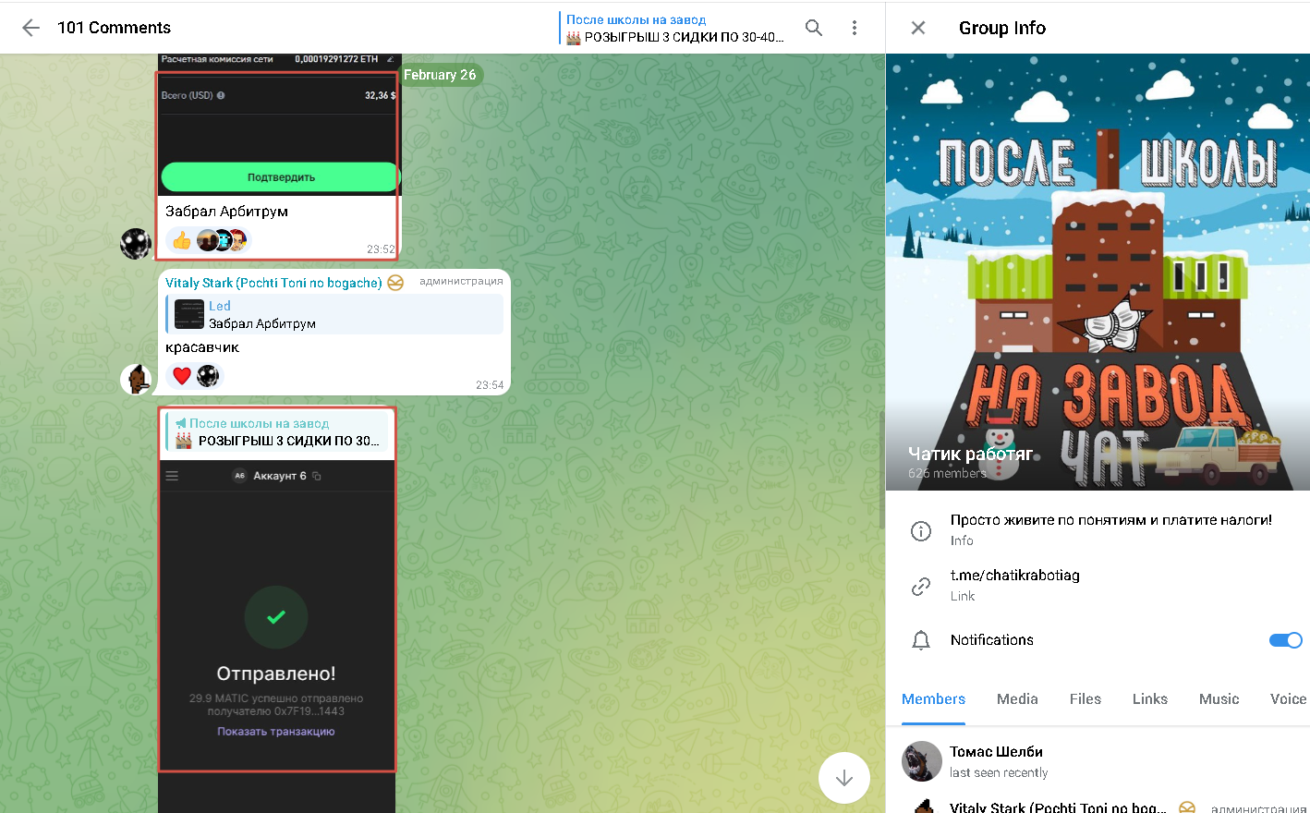This screenshot has width=1310, height=813.
Task: Open search in the comments header
Action: 814,28
